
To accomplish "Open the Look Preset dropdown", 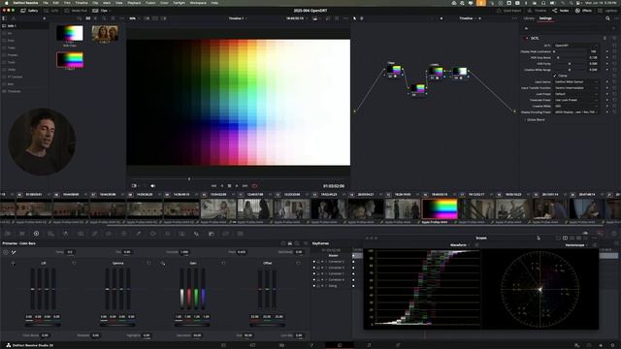I will pos(575,94).
